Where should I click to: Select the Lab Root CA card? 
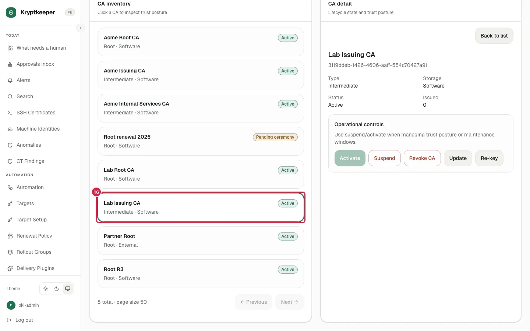[201, 174]
